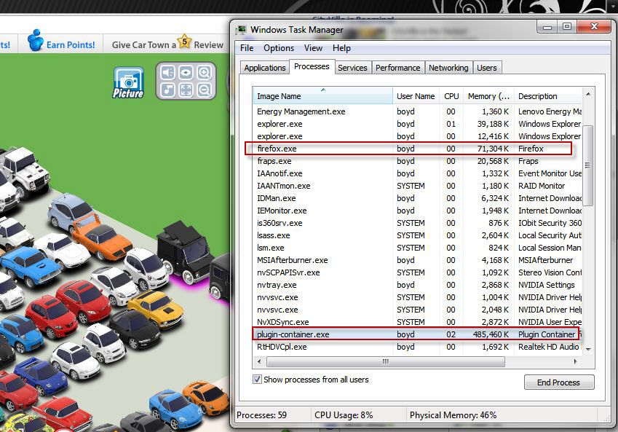Sort processes by the CPU column header
618x432 pixels.
coord(451,96)
